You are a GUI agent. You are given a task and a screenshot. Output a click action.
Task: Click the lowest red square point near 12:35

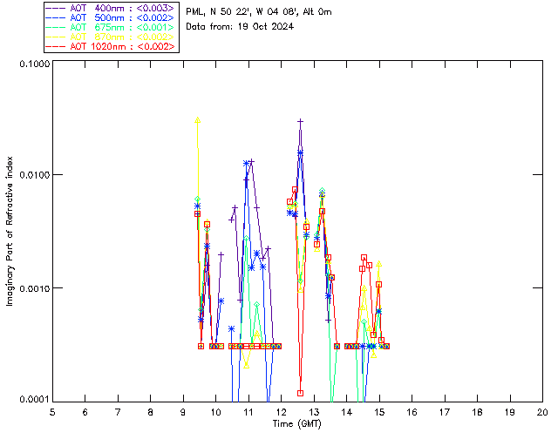(300, 393)
